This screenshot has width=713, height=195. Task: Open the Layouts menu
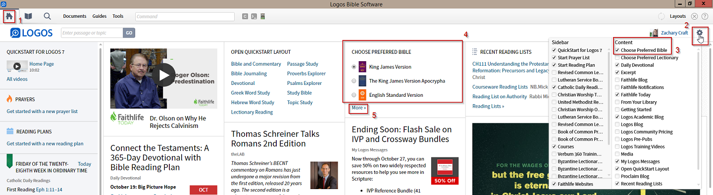click(678, 16)
